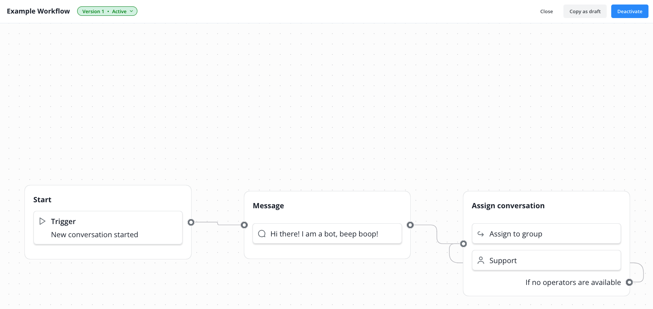The image size is (653, 309).
Task: Click the Support person icon
Action: click(481, 261)
